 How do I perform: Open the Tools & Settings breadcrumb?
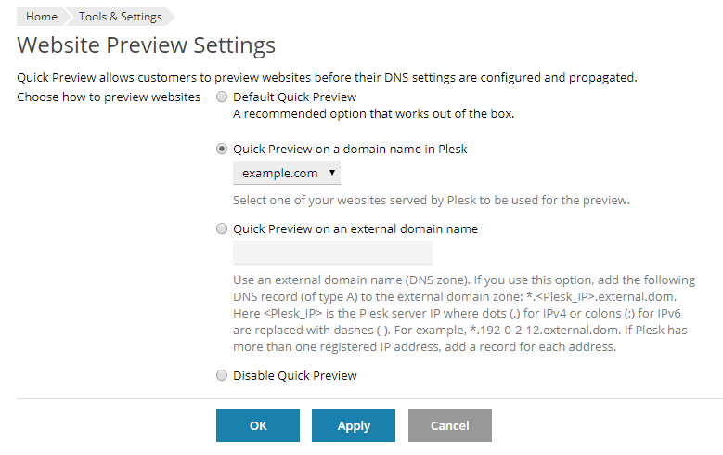point(120,17)
